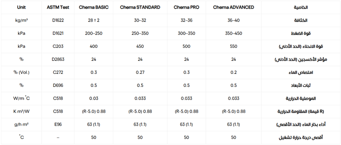The image size is (341, 145).
Task: Click the Chema BASIC column header
Action: [x=93, y=7]
